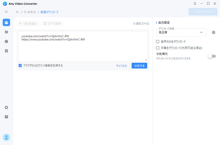Click the URLを追加 button

[28, 23]
